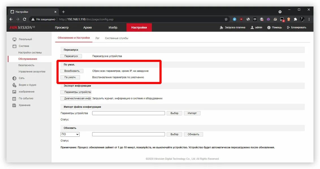Open Управление аккаунтом sidebar item
The height and width of the screenshot is (169, 320).
pyautogui.click(x=32, y=72)
